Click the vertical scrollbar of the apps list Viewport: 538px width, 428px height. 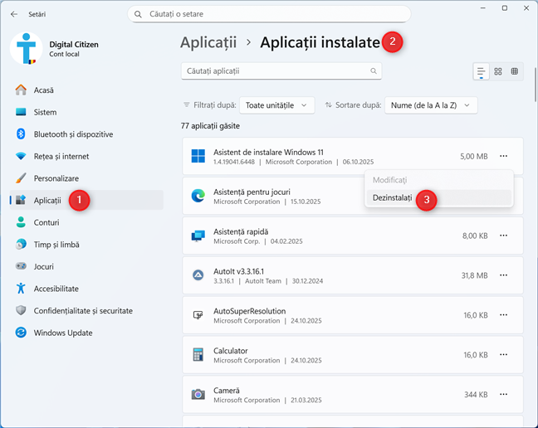click(x=536, y=85)
